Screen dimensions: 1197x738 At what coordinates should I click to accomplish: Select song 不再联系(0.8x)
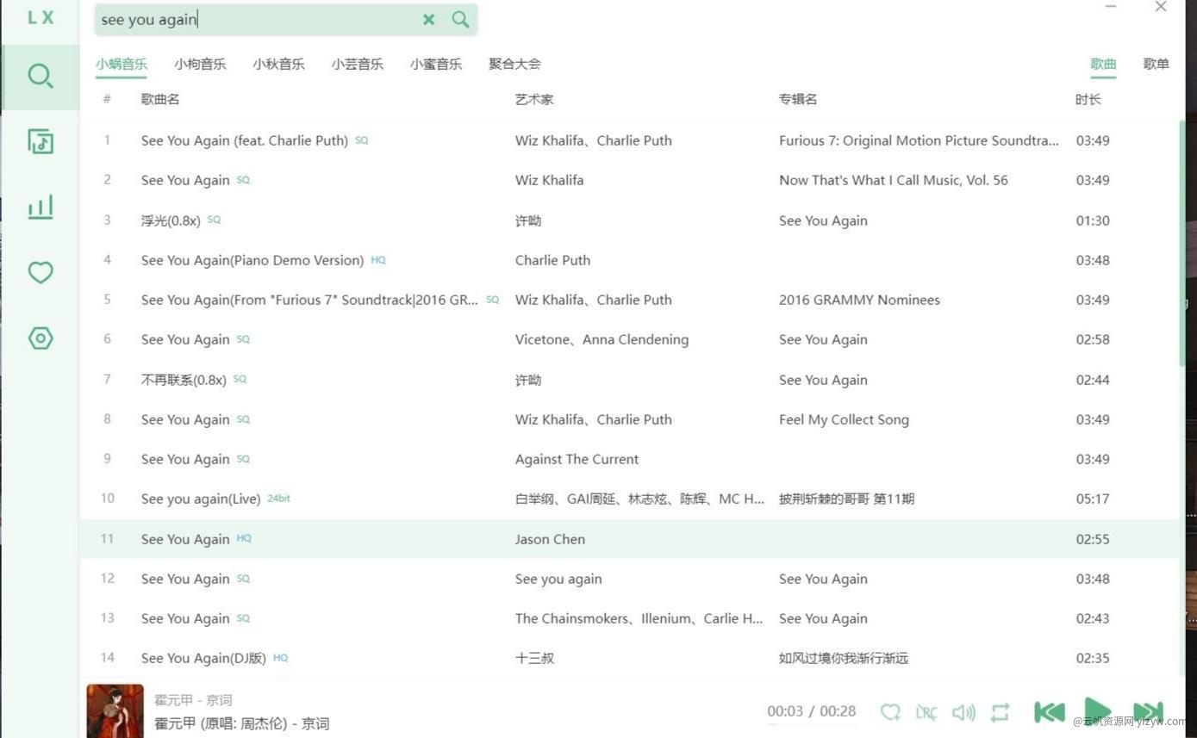click(x=630, y=380)
